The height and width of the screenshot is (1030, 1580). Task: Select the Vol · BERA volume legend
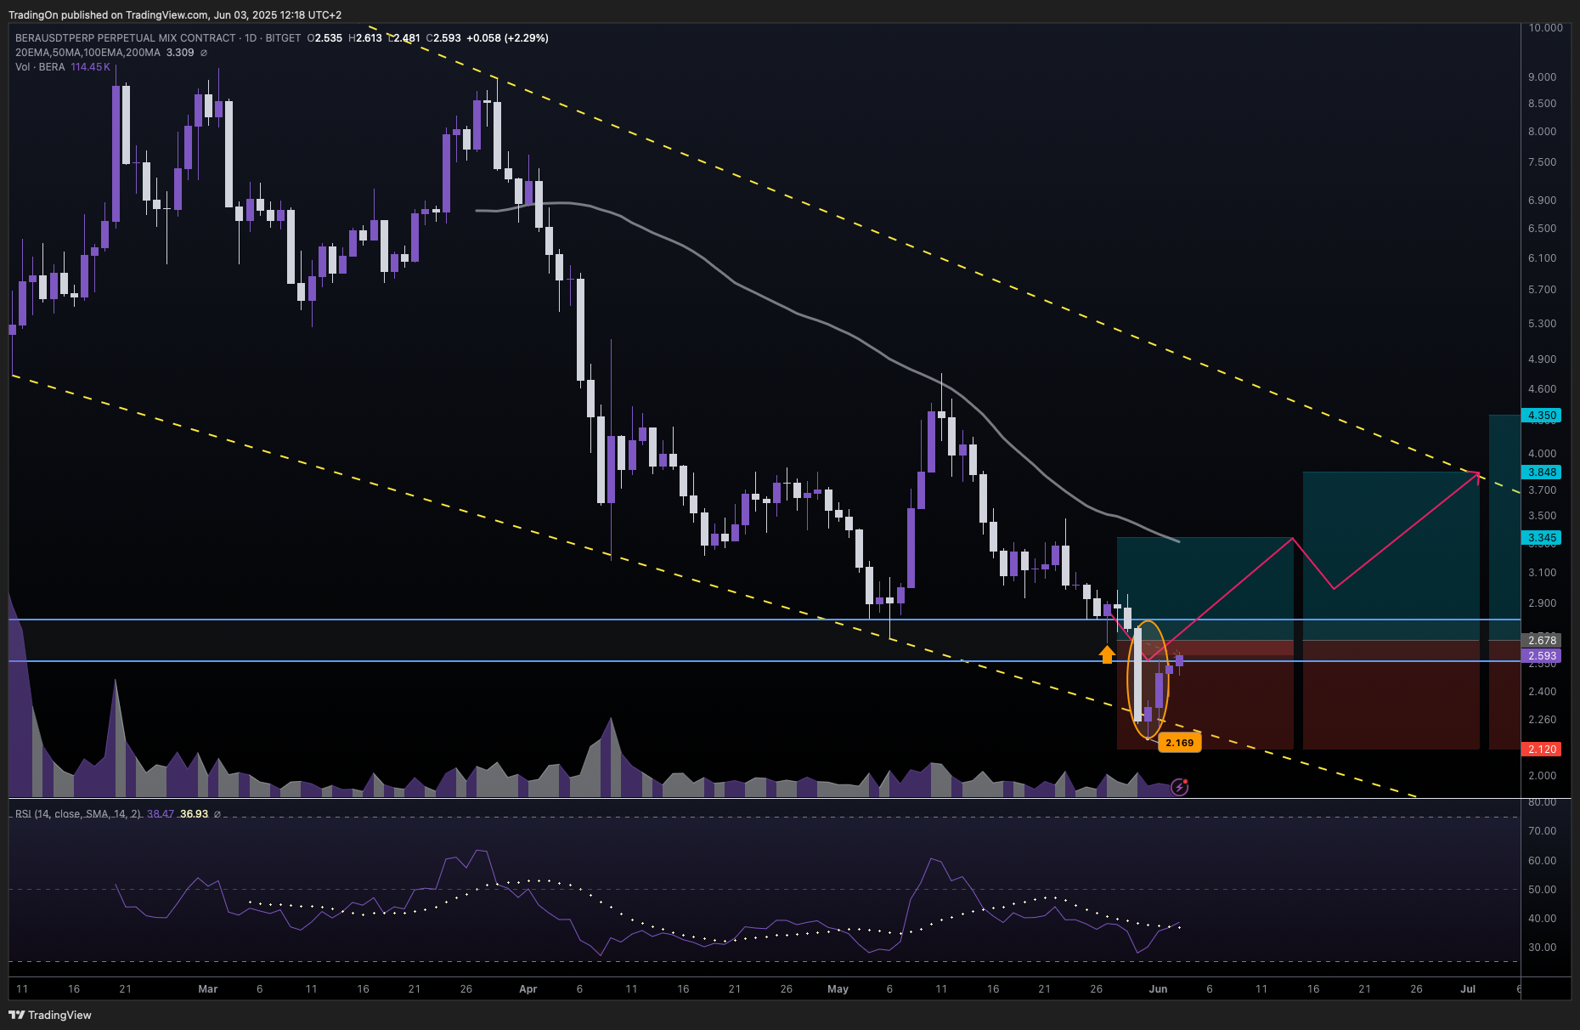pos(40,67)
